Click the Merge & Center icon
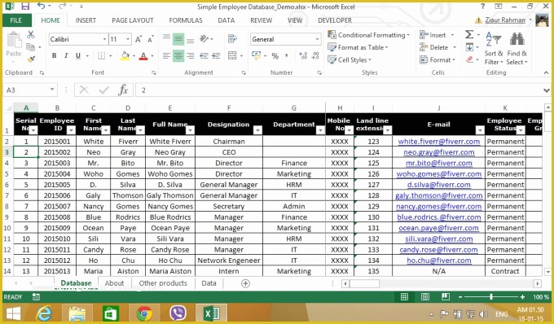Viewport: 554px width, 324px height. [x=232, y=55]
